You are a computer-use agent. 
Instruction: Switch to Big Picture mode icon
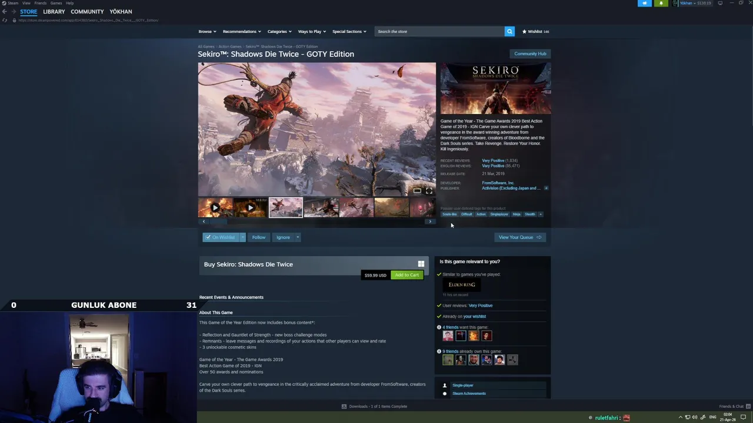click(720, 3)
